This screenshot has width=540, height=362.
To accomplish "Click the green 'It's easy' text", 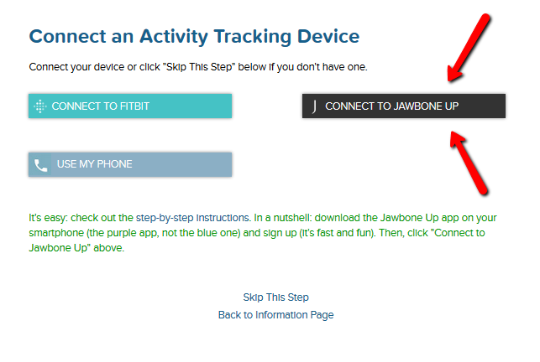I will click(x=48, y=218).
